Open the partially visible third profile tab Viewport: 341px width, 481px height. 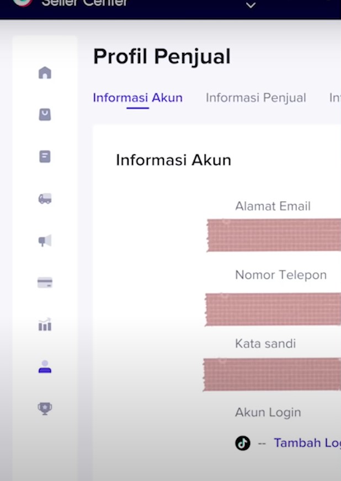(334, 98)
